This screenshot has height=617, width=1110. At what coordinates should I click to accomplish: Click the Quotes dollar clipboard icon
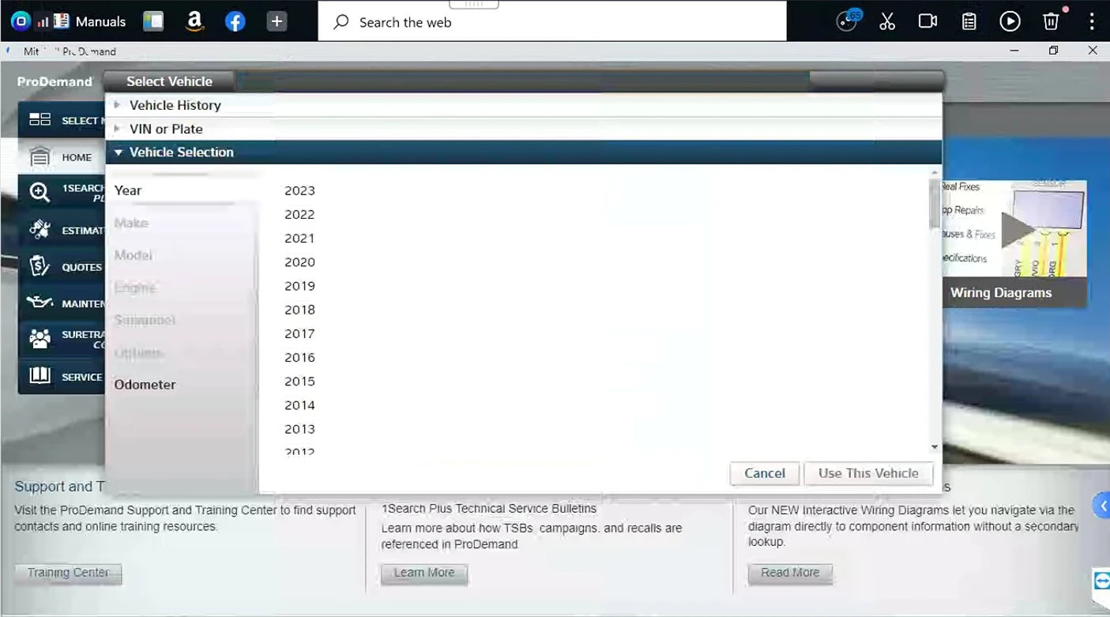coord(40,266)
